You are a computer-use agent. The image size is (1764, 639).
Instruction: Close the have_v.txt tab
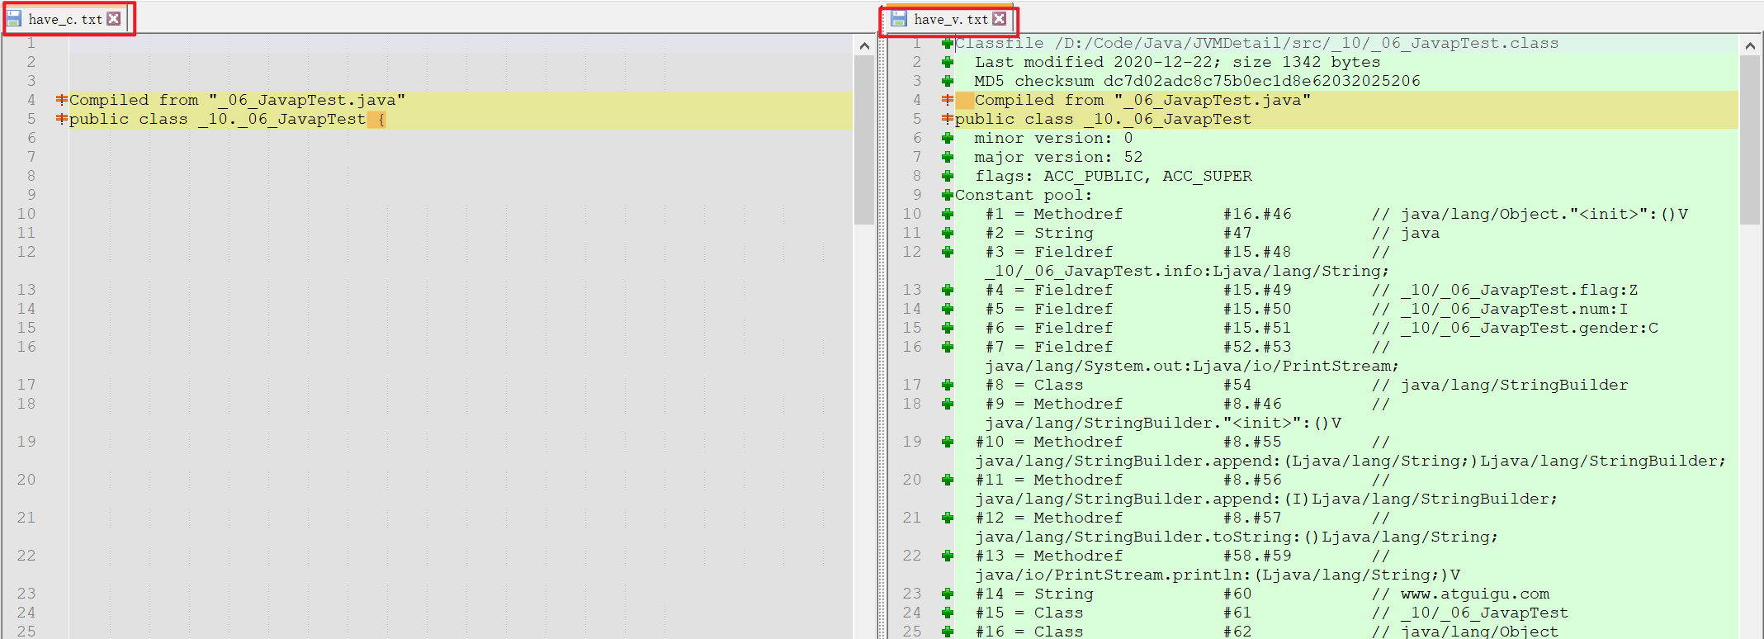point(1000,19)
